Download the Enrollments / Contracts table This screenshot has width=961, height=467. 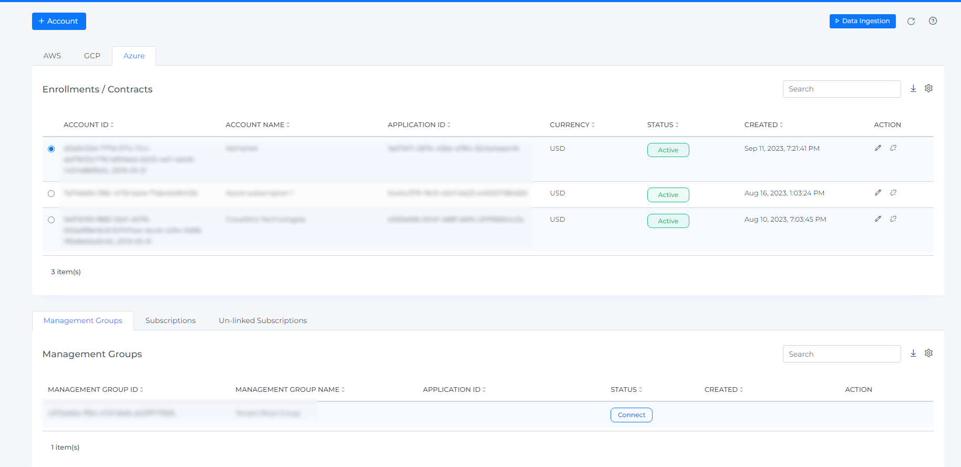point(913,88)
